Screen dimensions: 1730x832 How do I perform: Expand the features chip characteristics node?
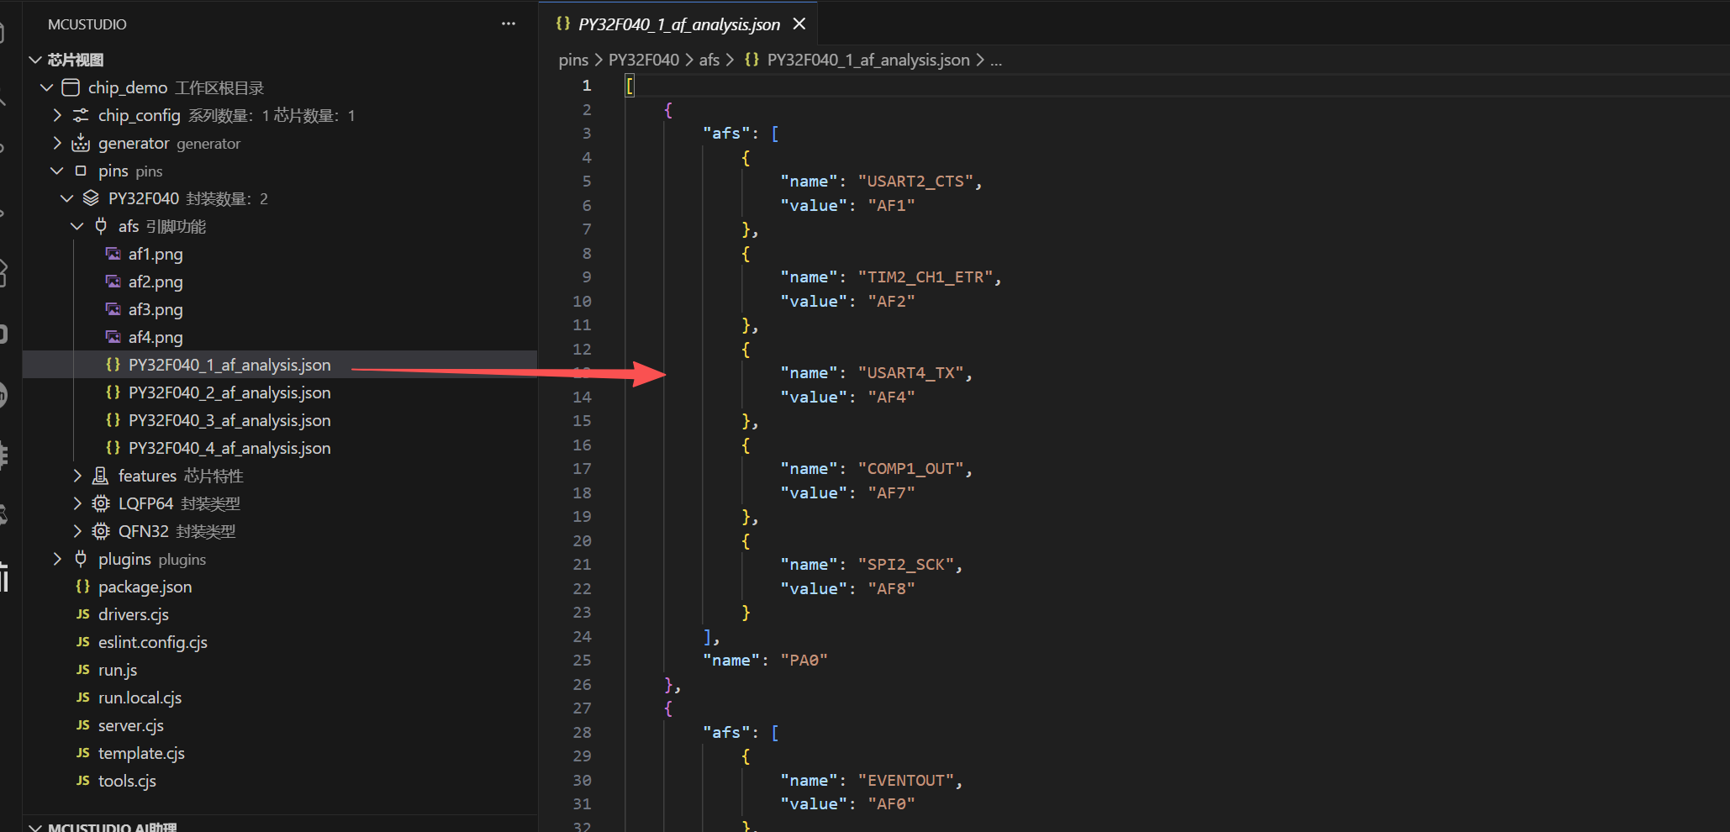click(77, 476)
